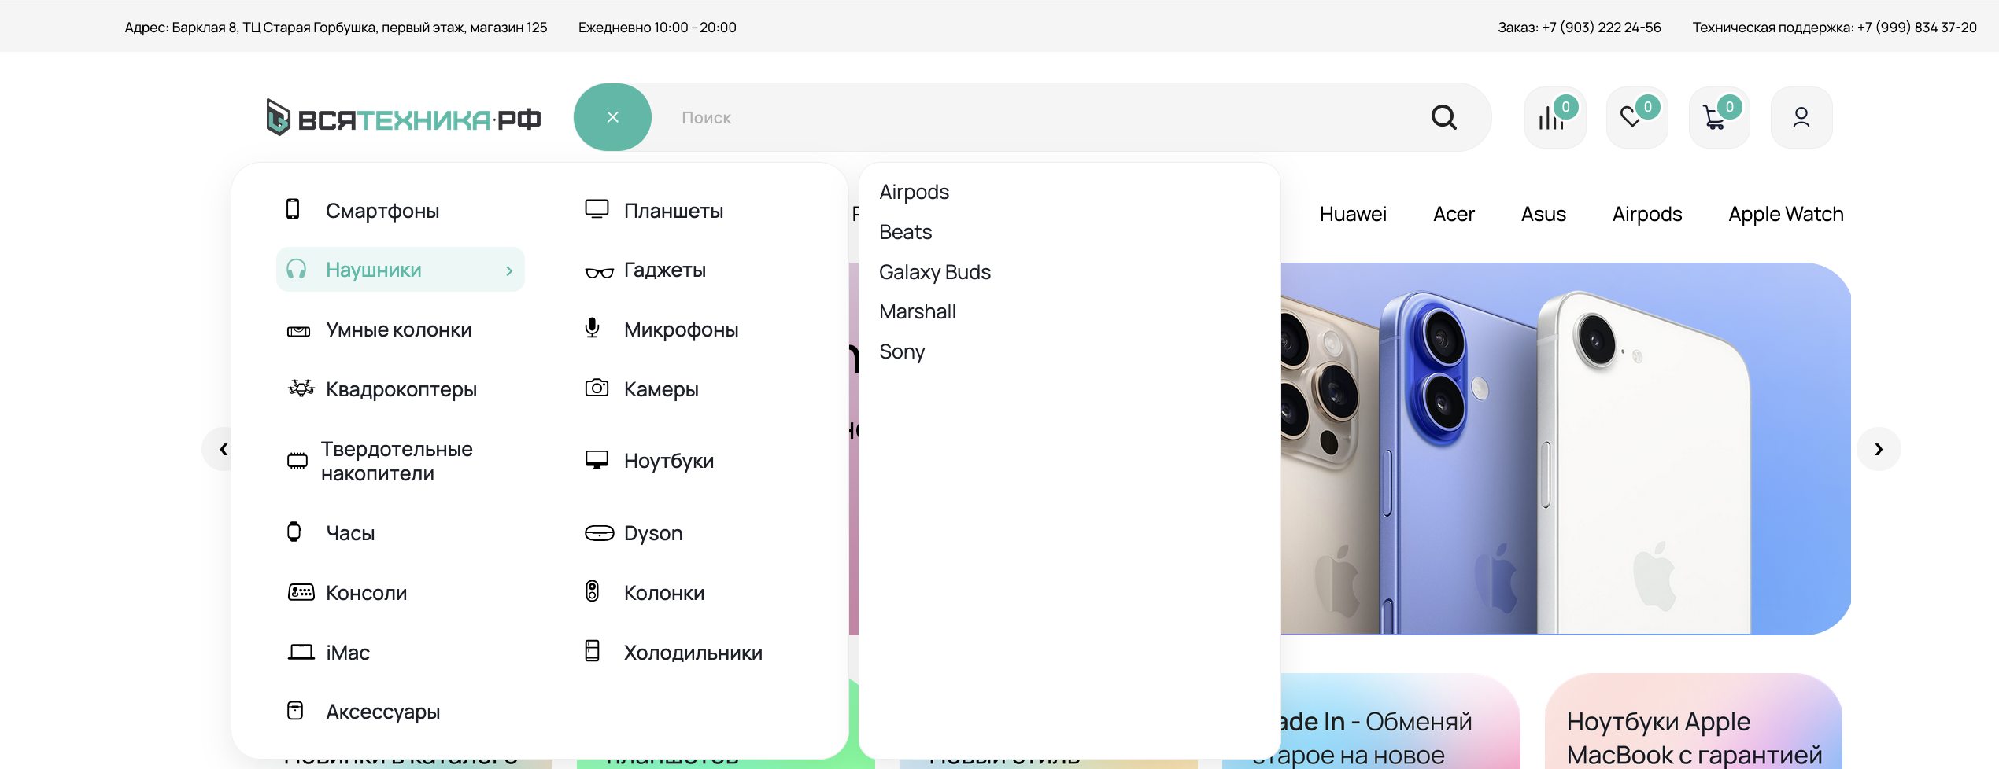Open the Консоли category
This screenshot has width=1999, height=769.
[x=367, y=594]
